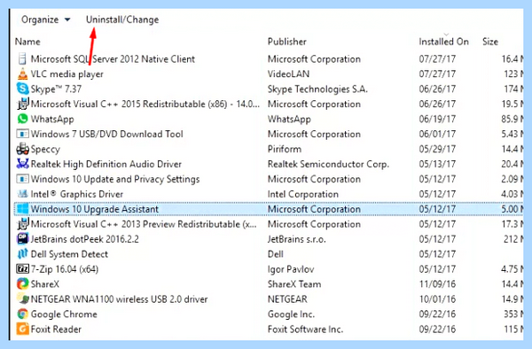Viewport: 532px width, 349px height.
Task: Click the Windows 7 USB/DVD Download Tool icon
Action: (22, 134)
